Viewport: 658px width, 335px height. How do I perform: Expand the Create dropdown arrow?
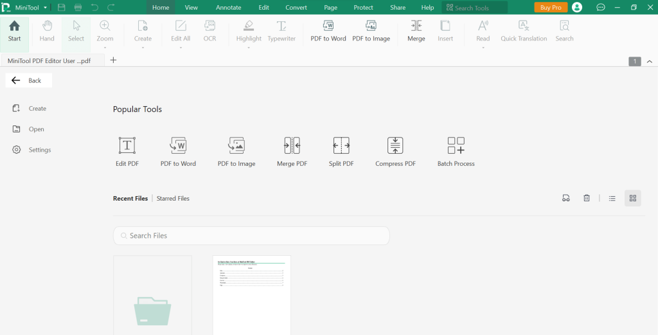143,48
